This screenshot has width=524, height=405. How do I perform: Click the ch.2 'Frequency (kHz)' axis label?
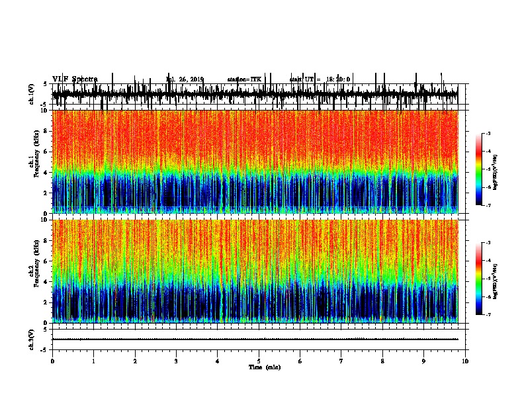pos(36,263)
